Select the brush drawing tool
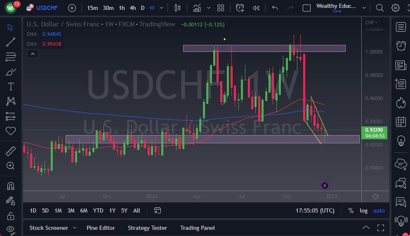410x236 pixels. 11,72
